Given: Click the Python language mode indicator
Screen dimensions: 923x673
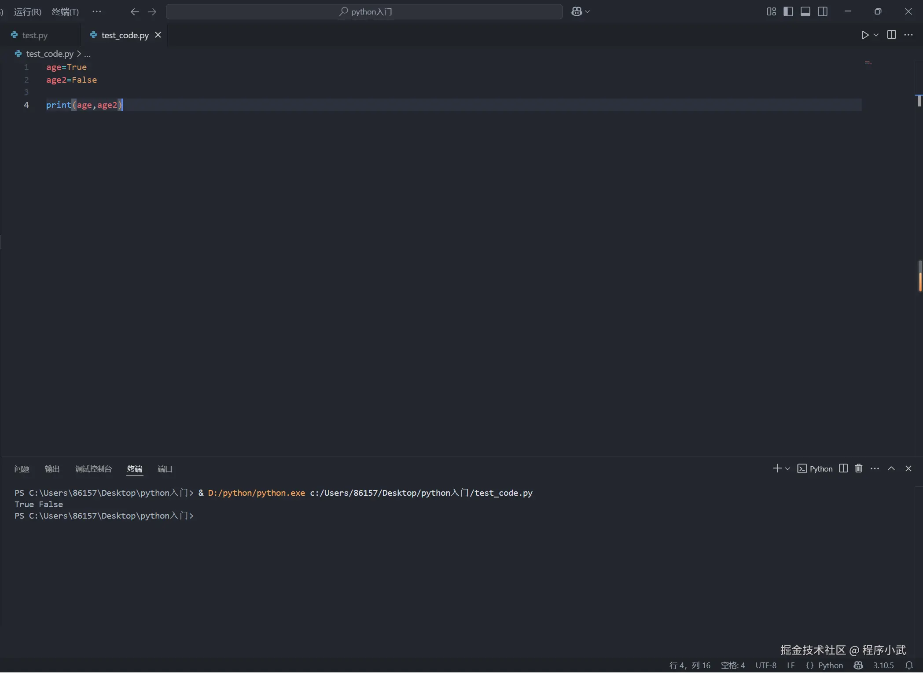Looking at the screenshot, I should click(x=830, y=665).
